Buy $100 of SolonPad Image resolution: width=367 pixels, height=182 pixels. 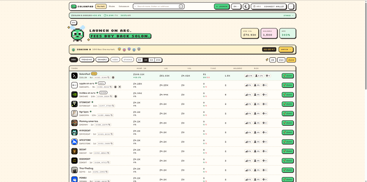coord(287,76)
